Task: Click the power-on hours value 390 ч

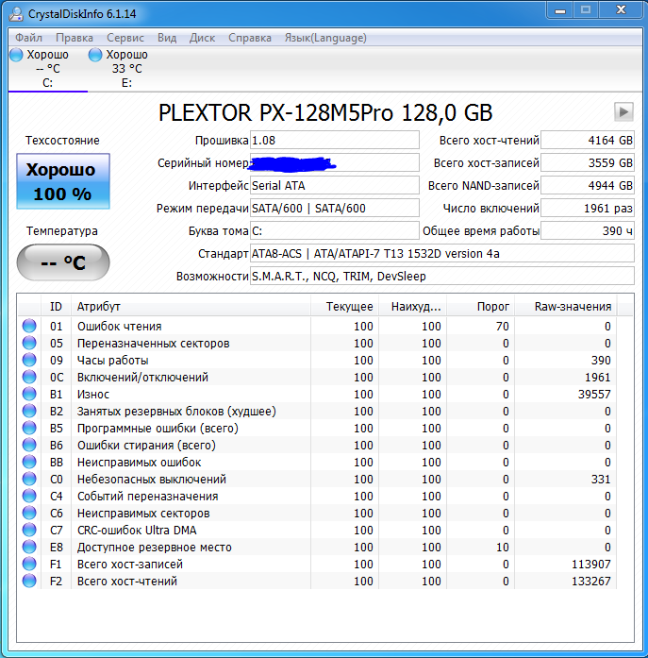Action: 588,230
